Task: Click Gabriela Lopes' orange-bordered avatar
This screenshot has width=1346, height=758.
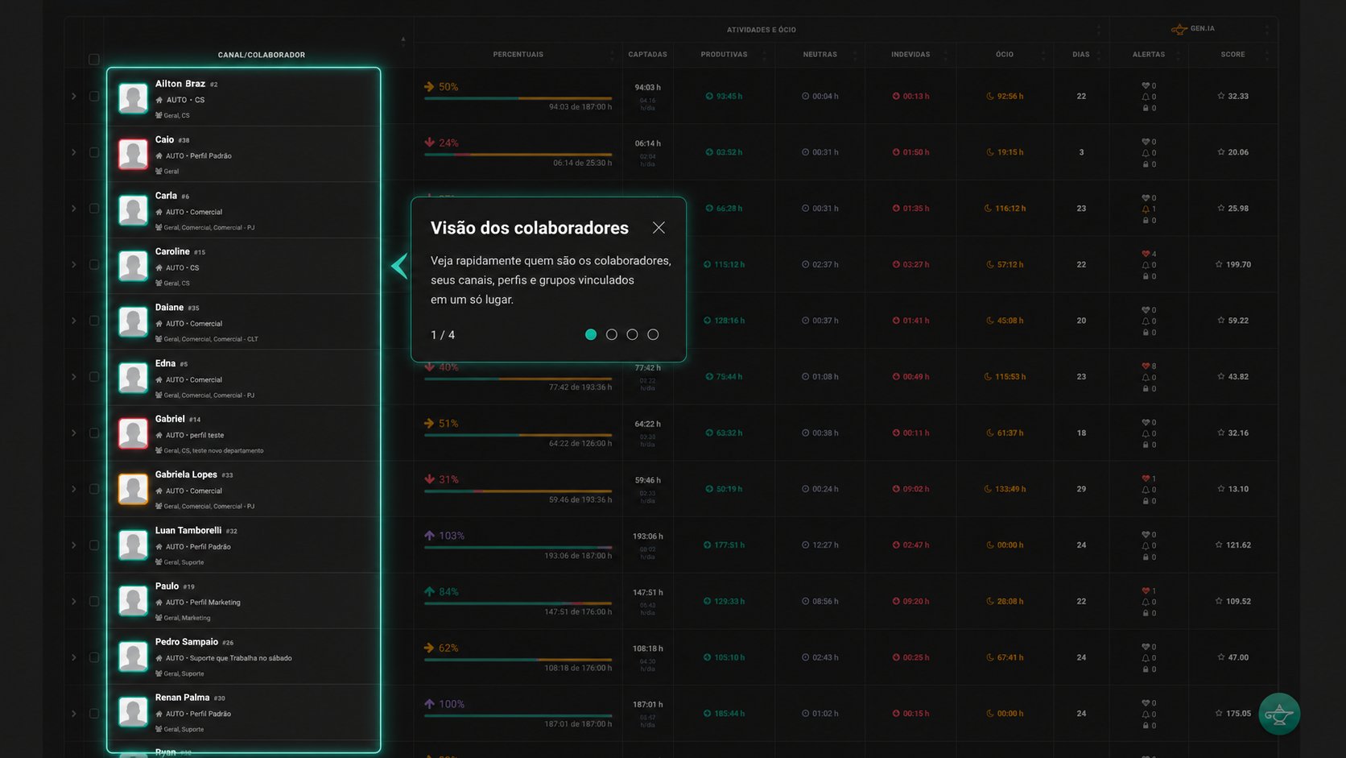Action: point(134,489)
